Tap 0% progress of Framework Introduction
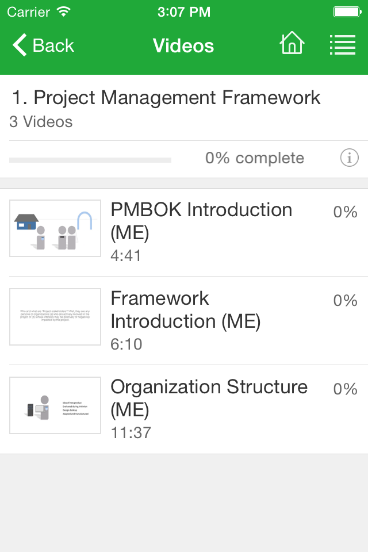 (x=345, y=301)
